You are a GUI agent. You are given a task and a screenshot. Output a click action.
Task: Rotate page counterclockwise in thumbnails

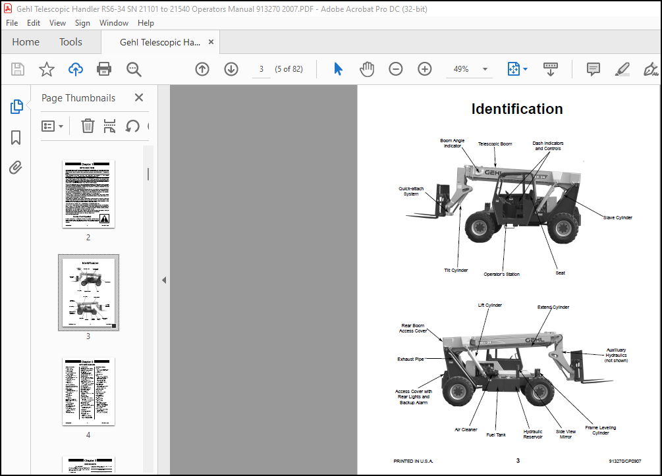(132, 126)
